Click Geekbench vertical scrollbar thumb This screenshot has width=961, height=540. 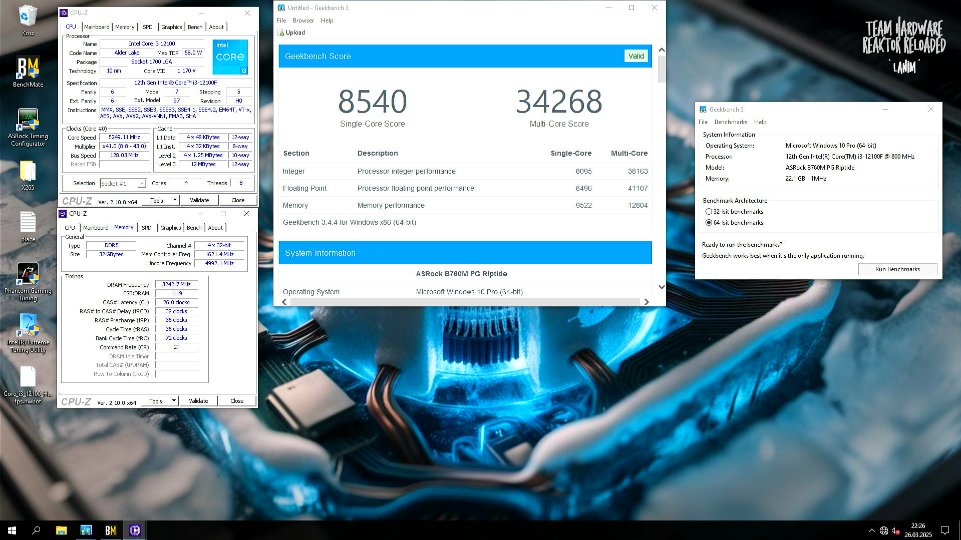[662, 69]
